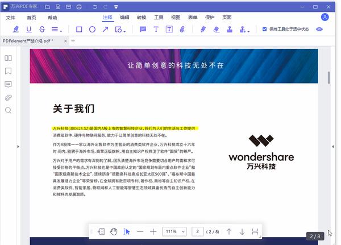Select the Pencil drawing tool
The width and height of the screenshot is (341, 245).
click(x=203, y=29)
